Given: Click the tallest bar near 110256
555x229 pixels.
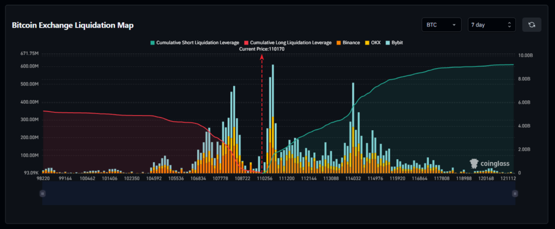Looking at the screenshot, I should pos(273,119).
